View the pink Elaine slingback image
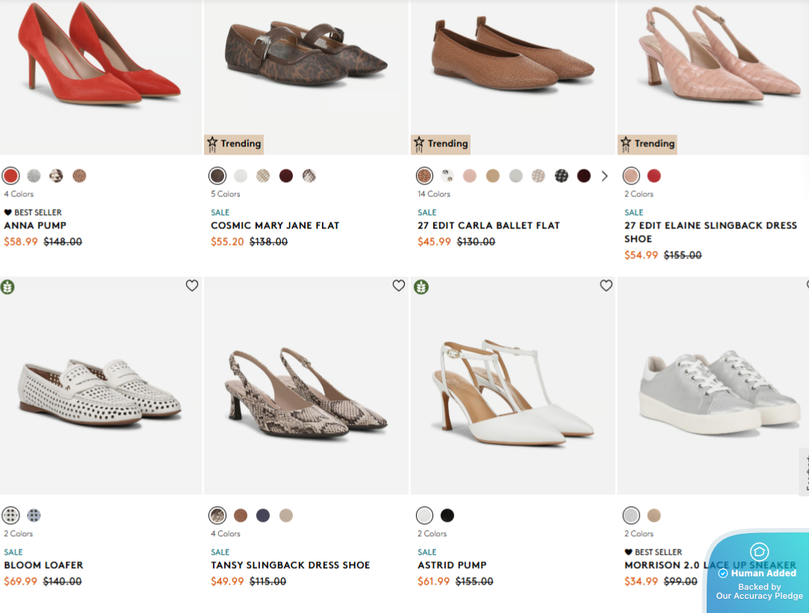 (713, 77)
